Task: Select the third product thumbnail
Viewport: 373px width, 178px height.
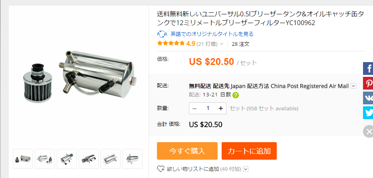Action: [67, 159]
